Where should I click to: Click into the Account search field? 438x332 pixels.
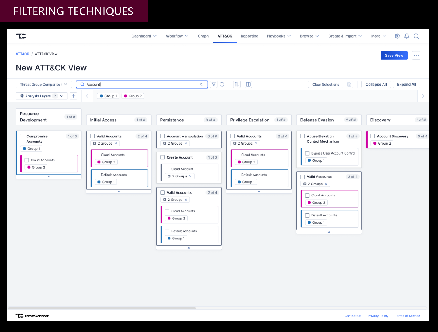click(x=142, y=85)
